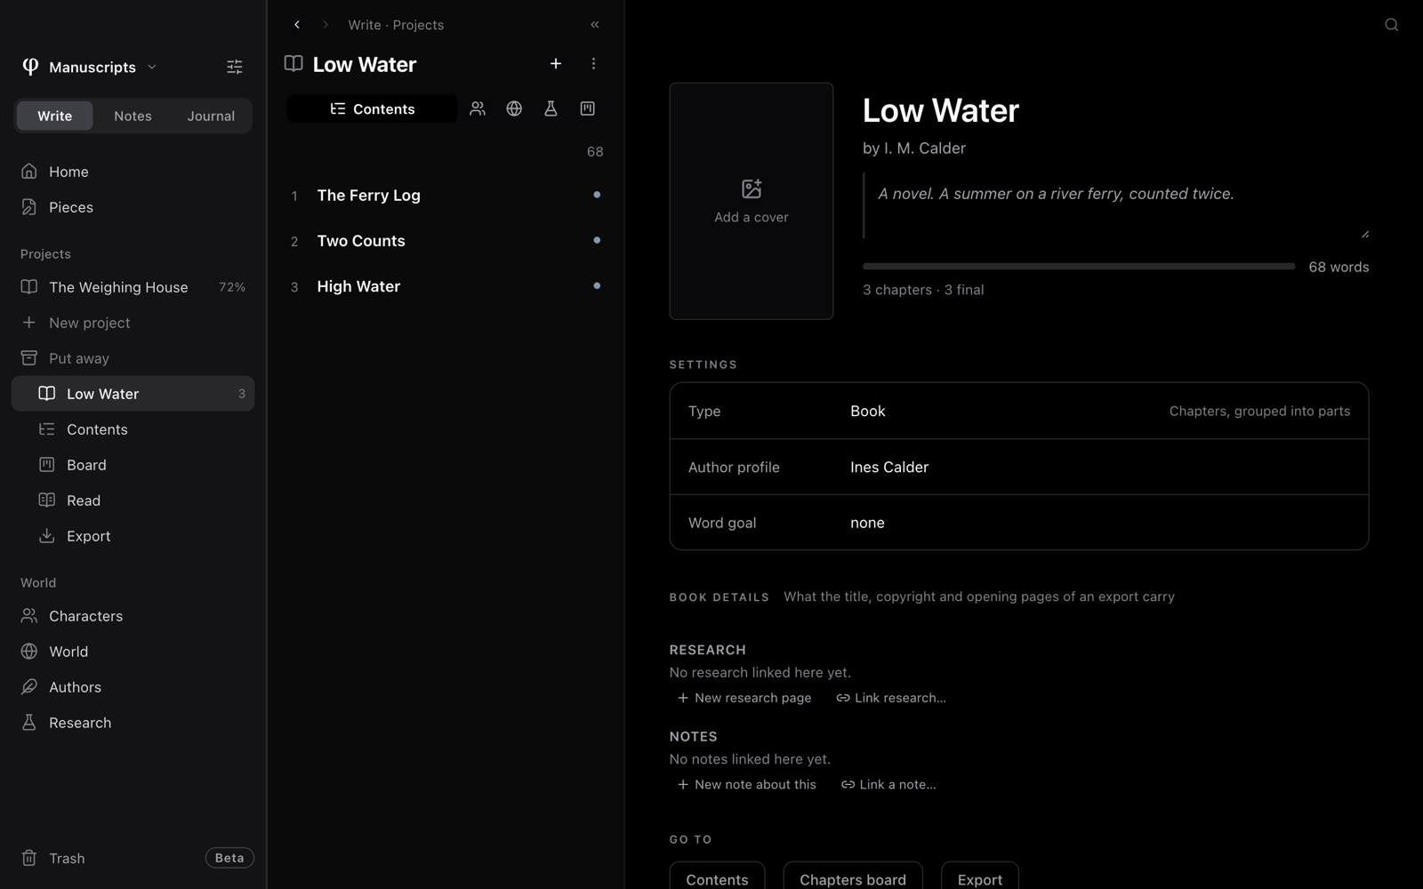1423x889 pixels.
Task: Toggle status dot for Two Counts
Action: click(x=597, y=240)
